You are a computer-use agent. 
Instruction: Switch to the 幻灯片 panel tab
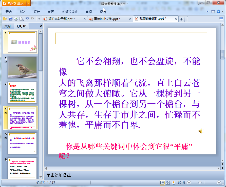(21, 26)
